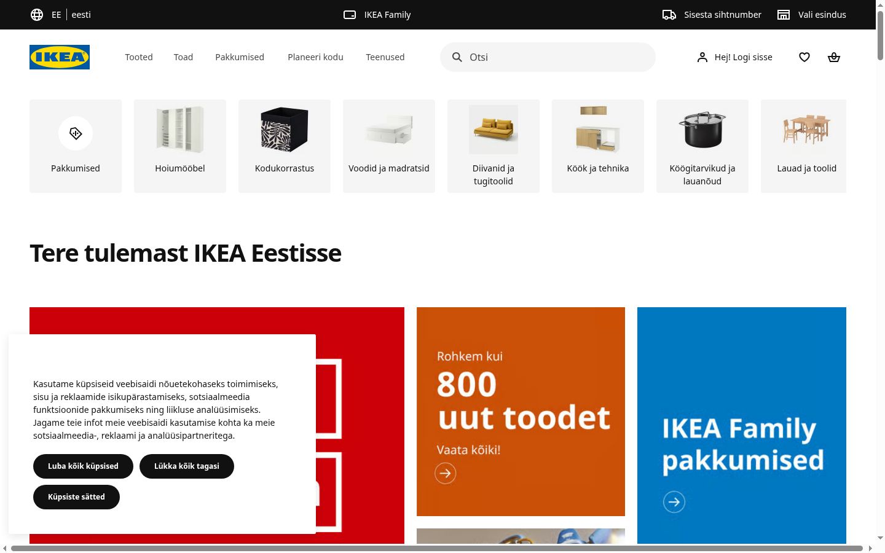Open Planeeri kodu menu
Viewport: 885px width, 553px height.
315,57
